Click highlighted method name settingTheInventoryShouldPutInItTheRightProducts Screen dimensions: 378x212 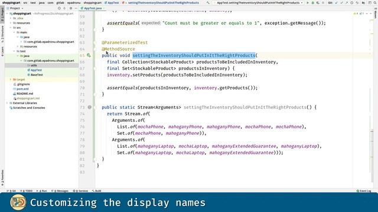click(x=194, y=55)
